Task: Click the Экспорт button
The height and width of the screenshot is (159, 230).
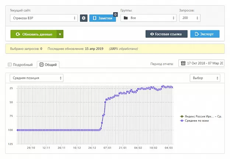Action: pos(205,34)
